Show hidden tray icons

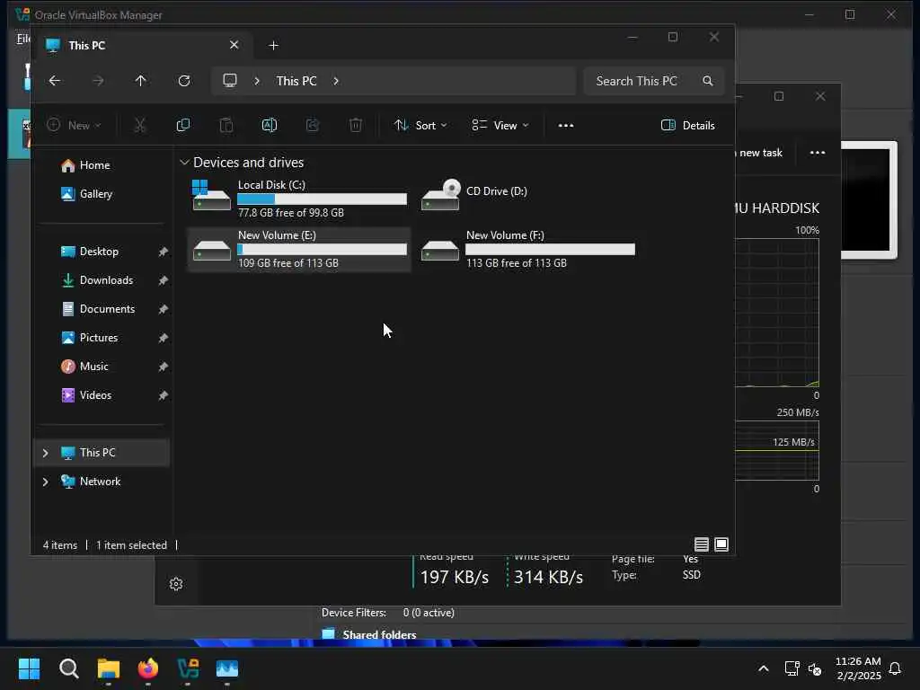point(764,668)
